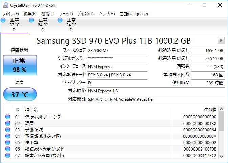Image resolution: width=228 pixels, height=163 pixels.
Task: Minimize the CrystalDiskInfo window
Action: click(x=189, y=5)
